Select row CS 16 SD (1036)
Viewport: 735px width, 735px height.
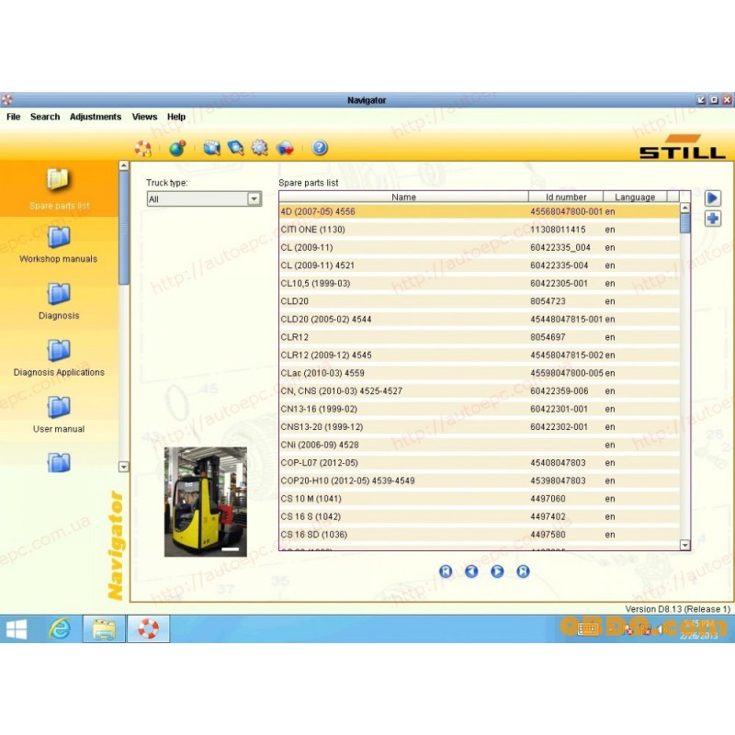click(479, 535)
